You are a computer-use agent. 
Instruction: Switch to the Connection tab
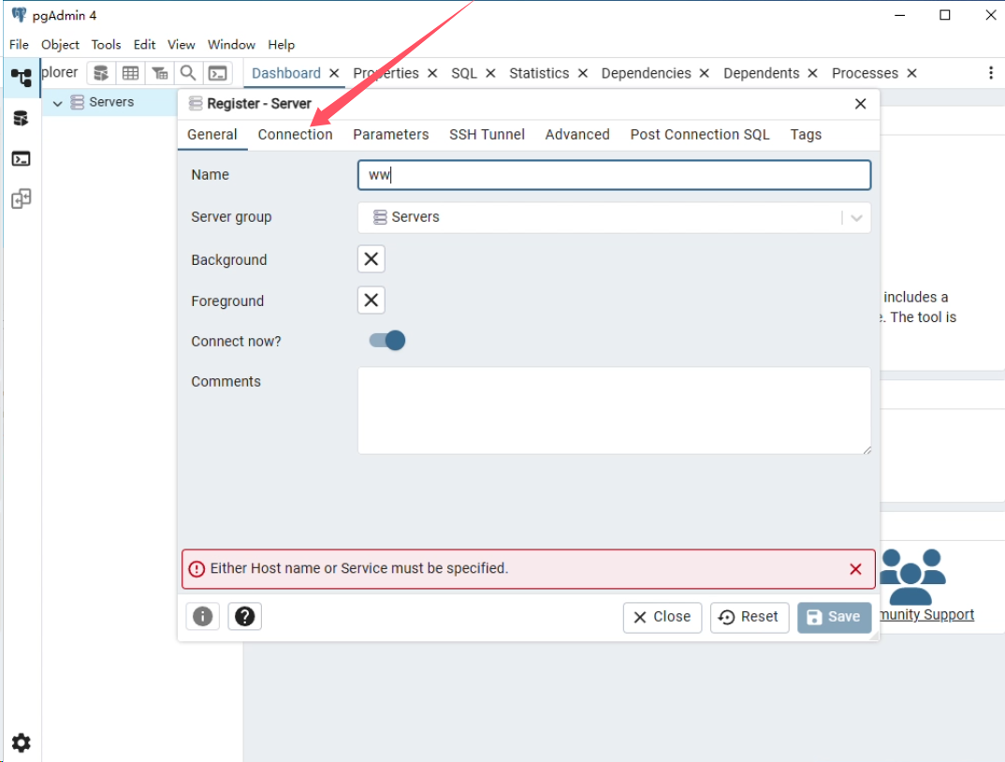point(295,134)
